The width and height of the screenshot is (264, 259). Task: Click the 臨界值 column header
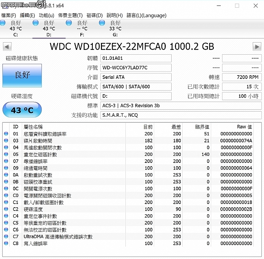(197, 127)
